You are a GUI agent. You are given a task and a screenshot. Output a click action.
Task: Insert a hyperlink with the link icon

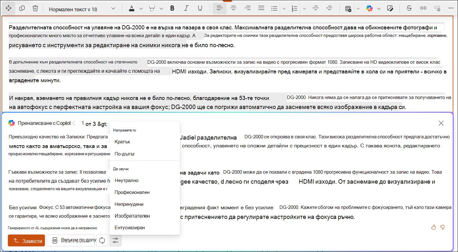[x=423, y=8]
